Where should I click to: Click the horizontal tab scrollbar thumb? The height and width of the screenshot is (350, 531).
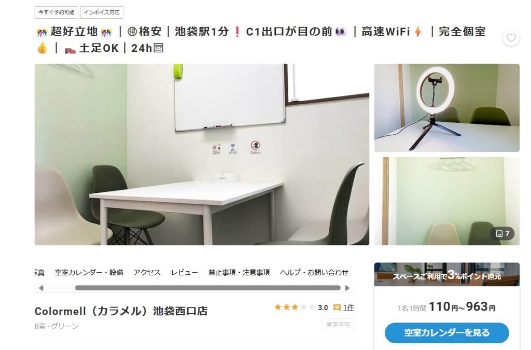point(207,288)
